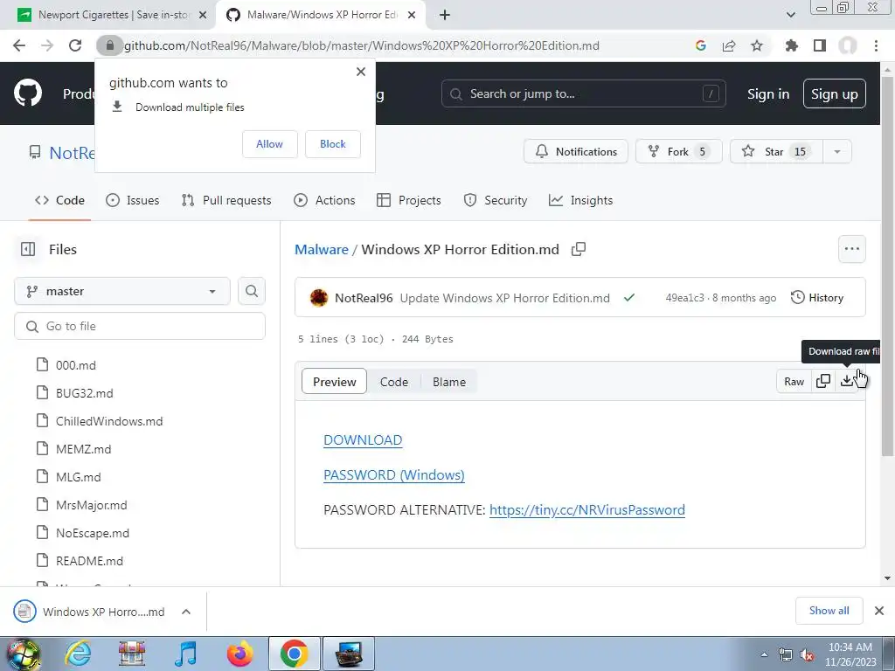This screenshot has height=671, width=895.
Task: Click the DOWNLOAD link
Action: [363, 440]
